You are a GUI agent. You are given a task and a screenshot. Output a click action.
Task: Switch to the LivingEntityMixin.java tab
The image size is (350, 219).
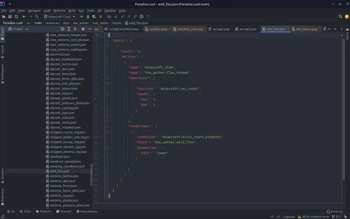pyautogui.click(x=123, y=29)
